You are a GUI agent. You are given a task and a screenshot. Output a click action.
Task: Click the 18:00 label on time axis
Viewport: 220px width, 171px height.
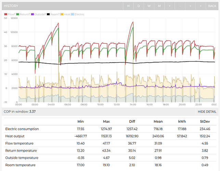click(x=166, y=105)
